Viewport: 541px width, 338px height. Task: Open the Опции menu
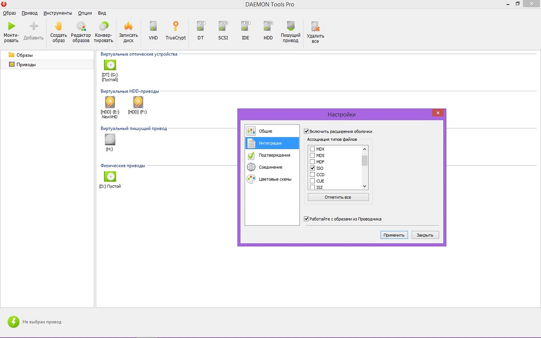point(85,13)
